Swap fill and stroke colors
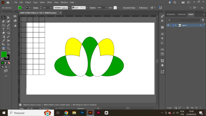The image size is (206, 116). pyautogui.click(x=9, y=52)
